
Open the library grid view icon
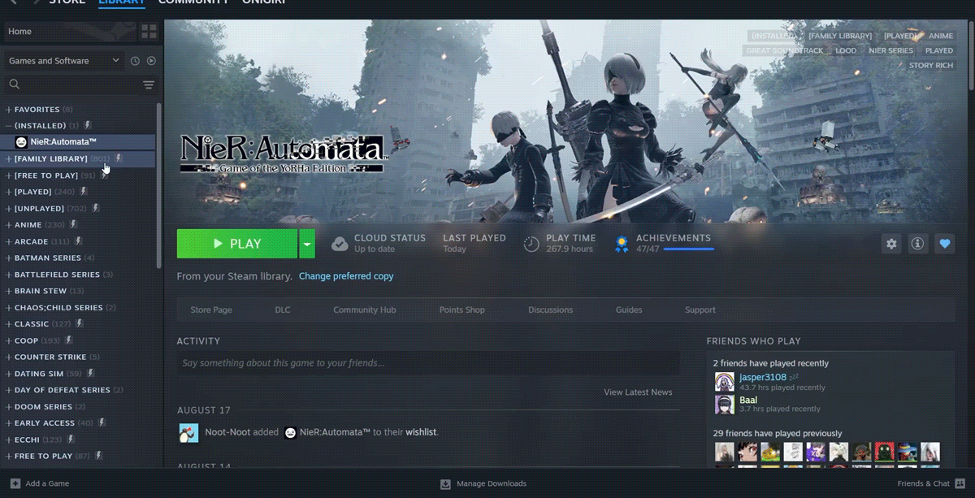pyautogui.click(x=149, y=32)
